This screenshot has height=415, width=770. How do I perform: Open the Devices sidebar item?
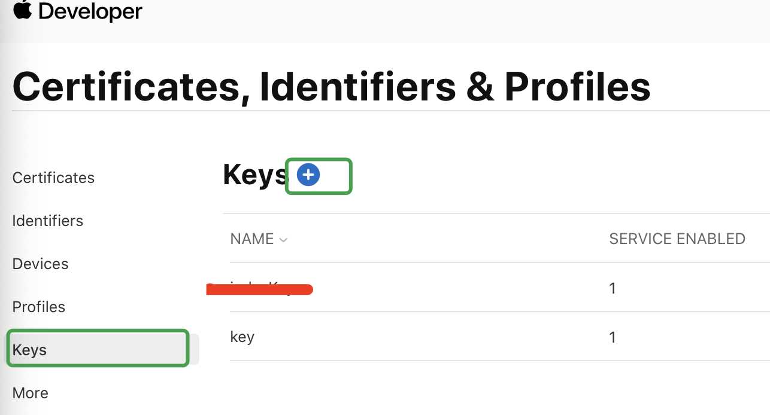pos(40,264)
